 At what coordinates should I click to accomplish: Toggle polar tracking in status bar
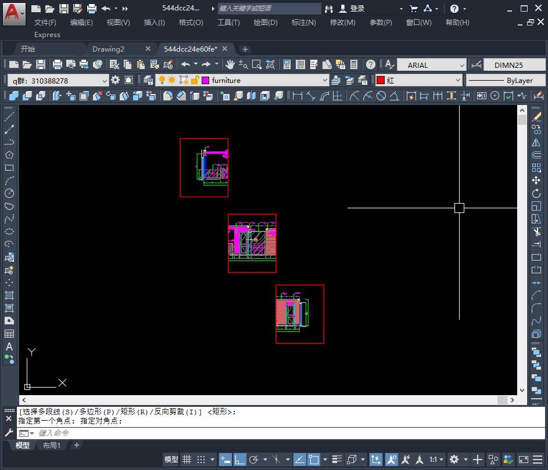tap(253, 460)
